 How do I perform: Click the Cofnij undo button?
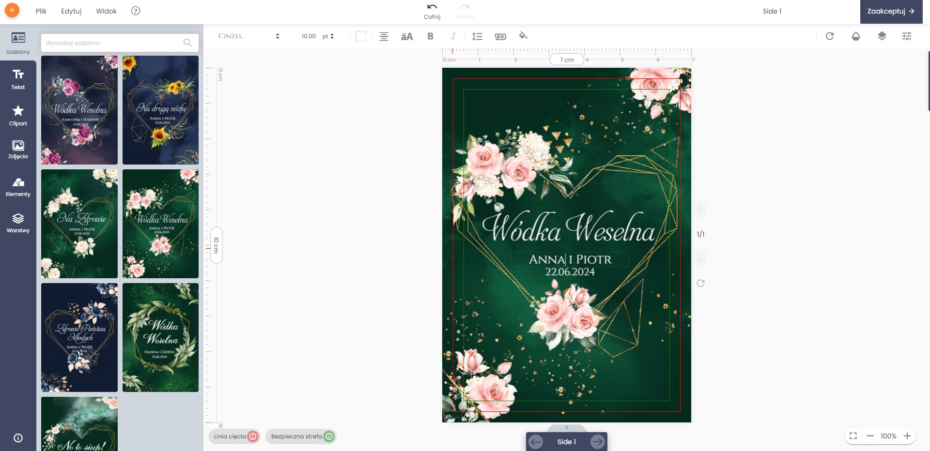click(x=432, y=11)
